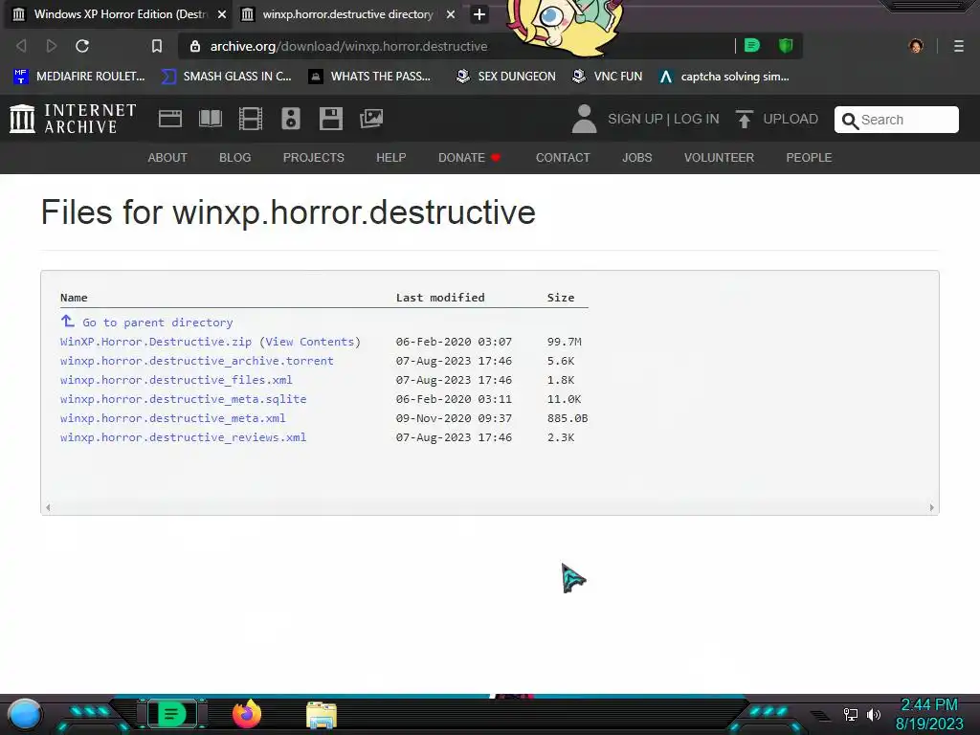Close the winxp.horror.destructive directory tab
The height and width of the screenshot is (735, 980).
point(451,14)
